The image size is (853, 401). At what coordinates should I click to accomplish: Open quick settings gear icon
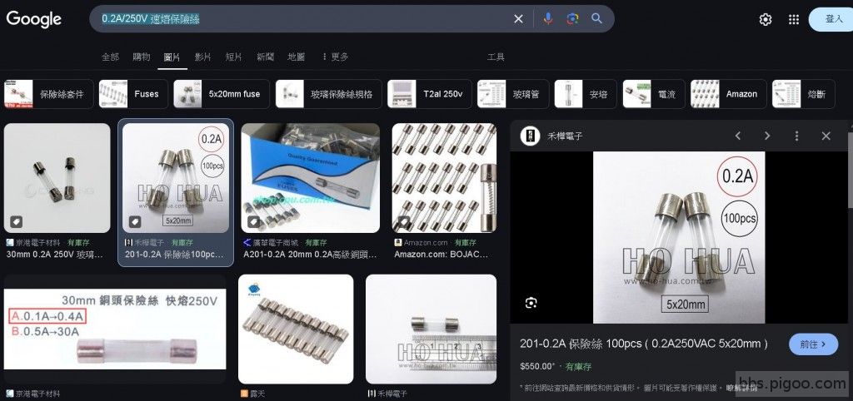(766, 20)
